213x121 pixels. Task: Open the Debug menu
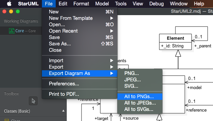coord(157,4)
